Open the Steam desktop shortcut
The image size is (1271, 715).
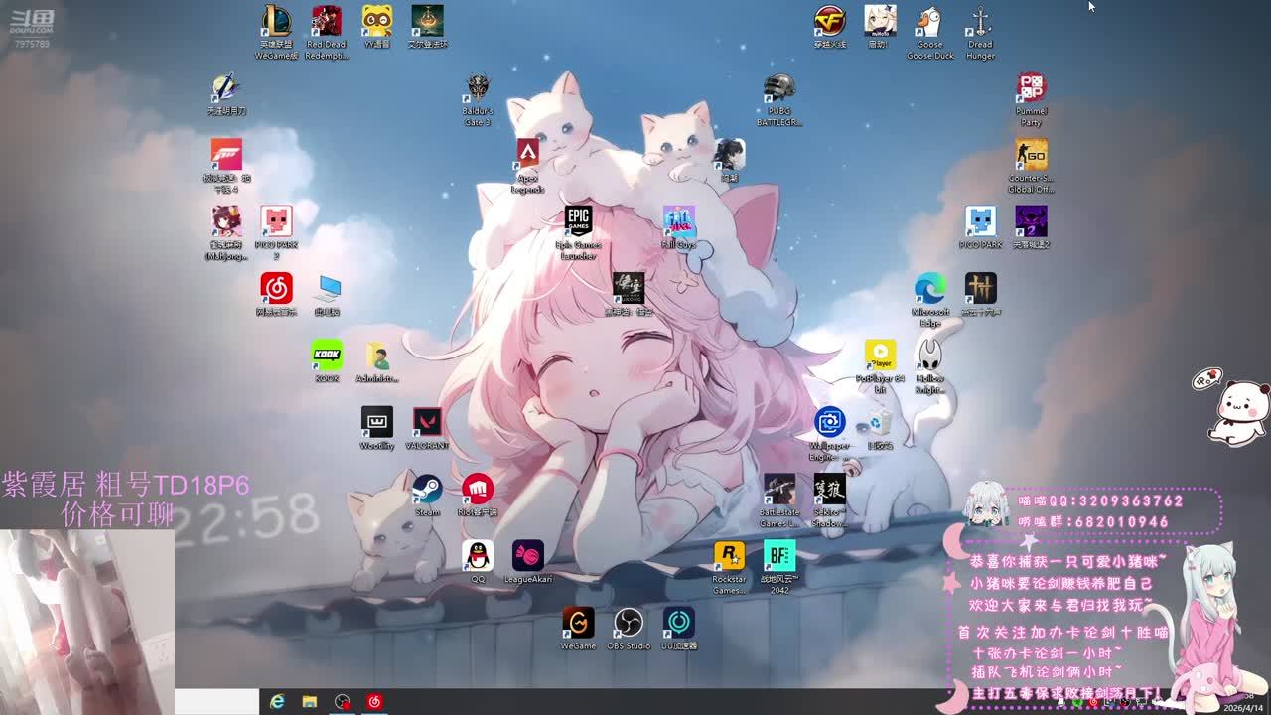tap(427, 495)
